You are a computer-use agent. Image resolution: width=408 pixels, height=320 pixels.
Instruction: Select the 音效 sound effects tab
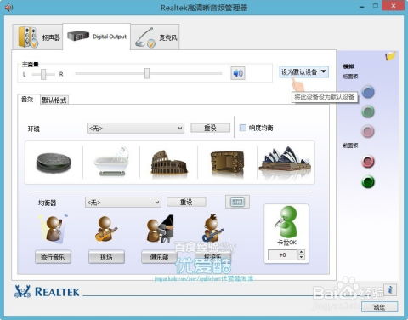click(28, 100)
